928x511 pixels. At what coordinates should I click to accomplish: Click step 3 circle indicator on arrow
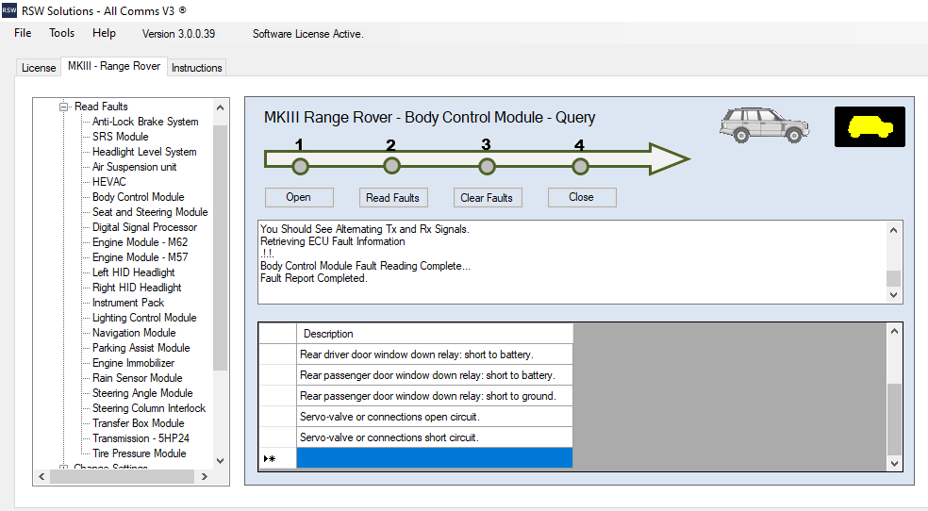[487, 167]
